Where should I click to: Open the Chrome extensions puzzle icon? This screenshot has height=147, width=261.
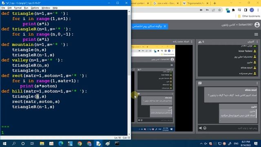click(233, 10)
